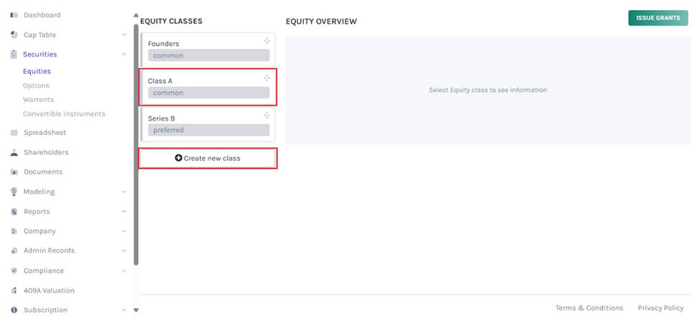Click the Subscription dollar icon
Image resolution: width=698 pixels, height=325 pixels.
coord(14,310)
